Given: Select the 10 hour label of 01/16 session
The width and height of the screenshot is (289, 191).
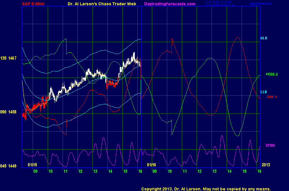Looking at the screenshot, I should tap(170, 171).
